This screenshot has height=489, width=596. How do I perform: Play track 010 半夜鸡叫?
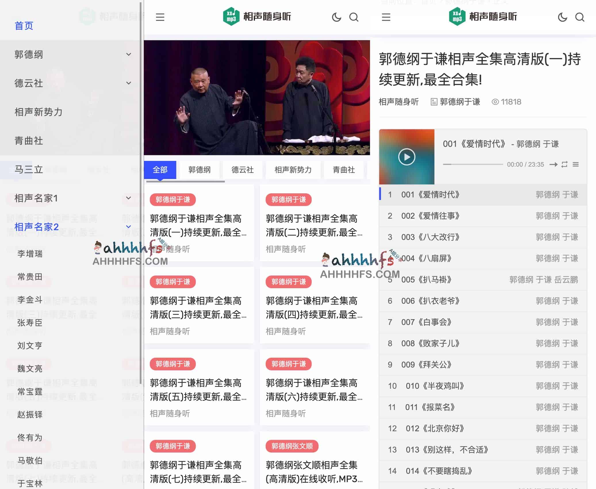click(x=483, y=386)
